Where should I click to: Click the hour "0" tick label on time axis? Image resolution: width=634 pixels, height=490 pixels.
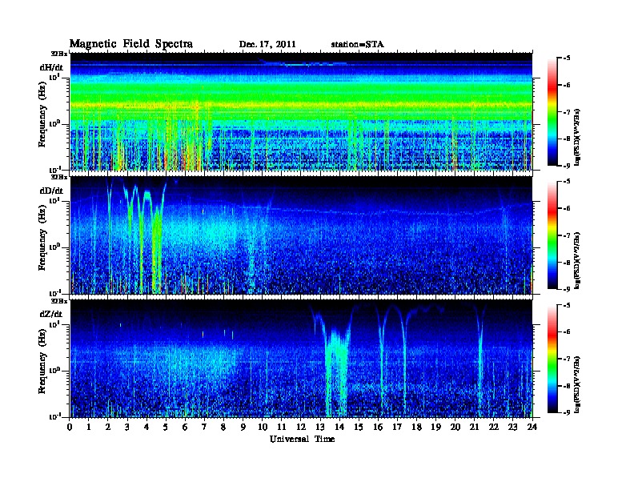click(70, 427)
